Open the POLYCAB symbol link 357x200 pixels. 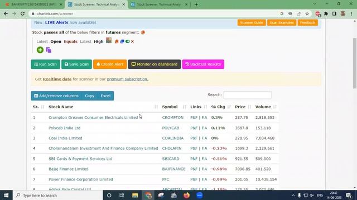171,128
